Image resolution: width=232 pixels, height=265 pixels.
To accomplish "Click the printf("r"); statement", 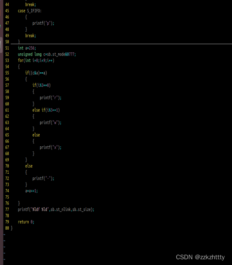I will [x=51, y=98].
